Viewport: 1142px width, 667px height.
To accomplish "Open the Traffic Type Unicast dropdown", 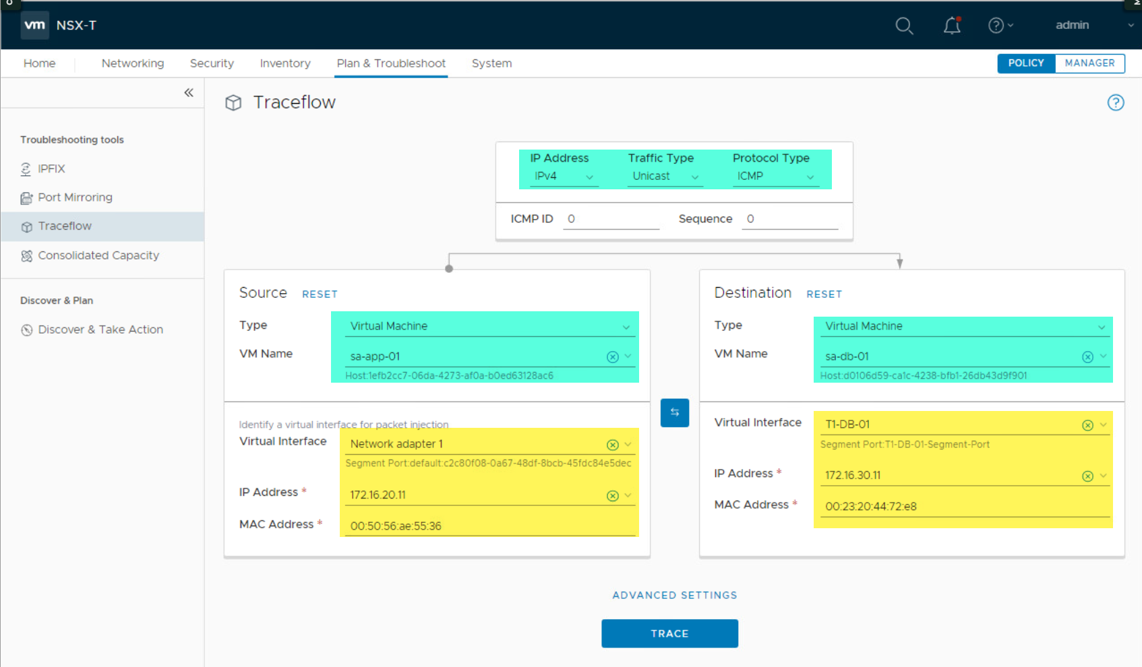I will [x=665, y=177].
